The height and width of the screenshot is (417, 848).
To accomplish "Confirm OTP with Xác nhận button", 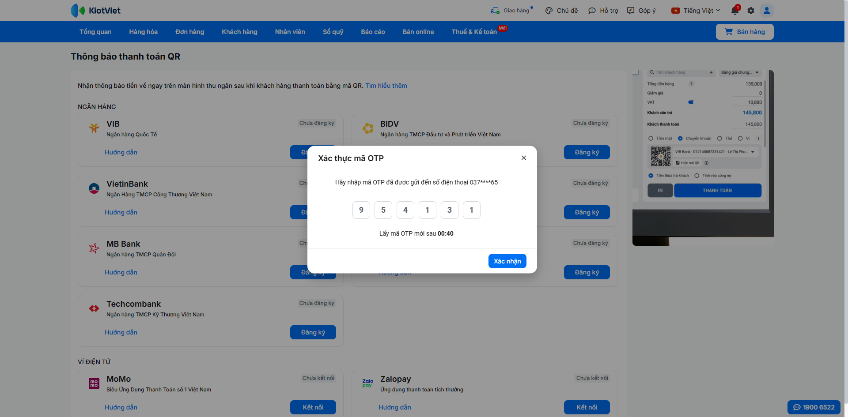I will pyautogui.click(x=507, y=261).
